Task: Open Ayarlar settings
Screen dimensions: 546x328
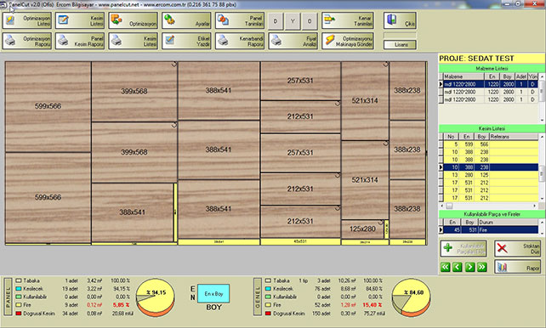Action: pyautogui.click(x=186, y=21)
